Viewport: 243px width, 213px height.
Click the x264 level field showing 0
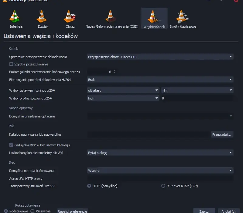[x=197, y=98]
